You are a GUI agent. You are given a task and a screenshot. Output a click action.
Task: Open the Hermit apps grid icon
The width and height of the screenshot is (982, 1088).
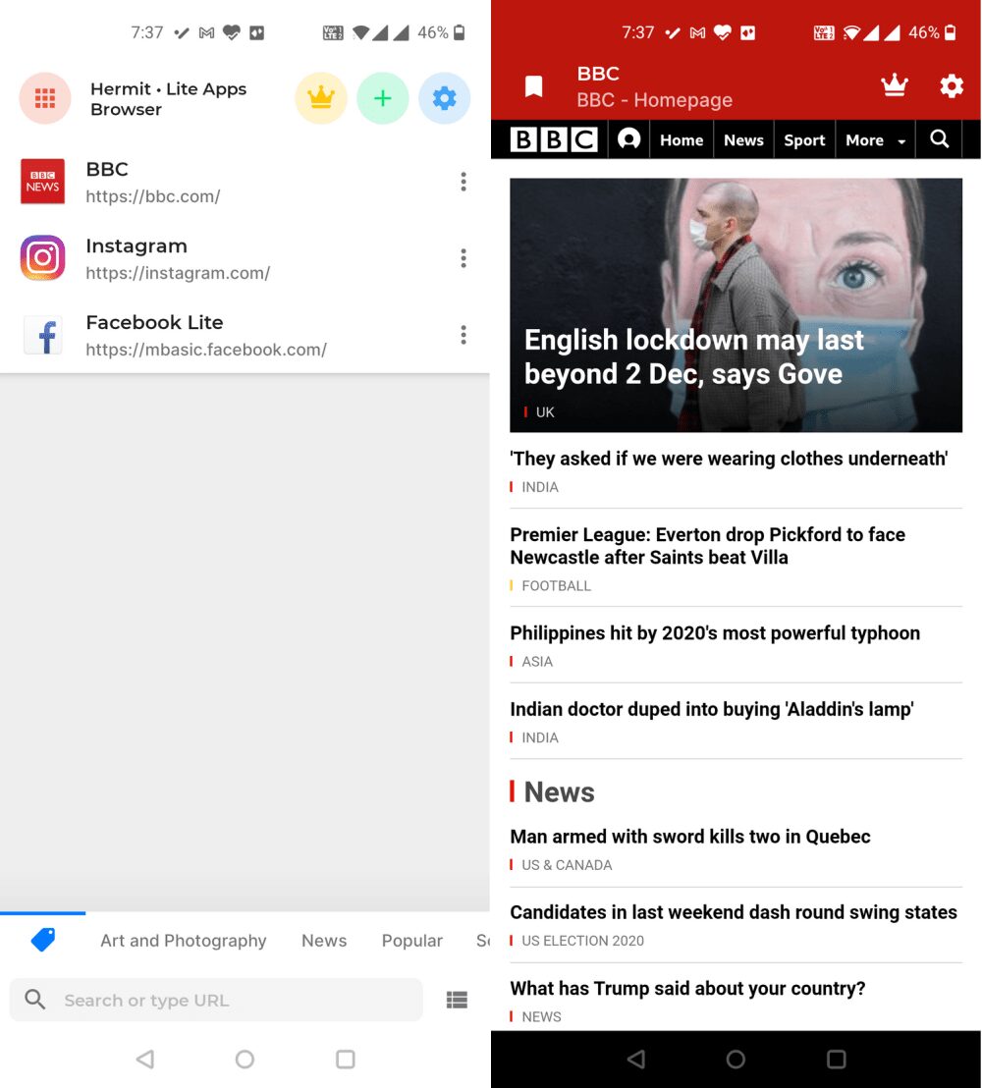click(44, 98)
